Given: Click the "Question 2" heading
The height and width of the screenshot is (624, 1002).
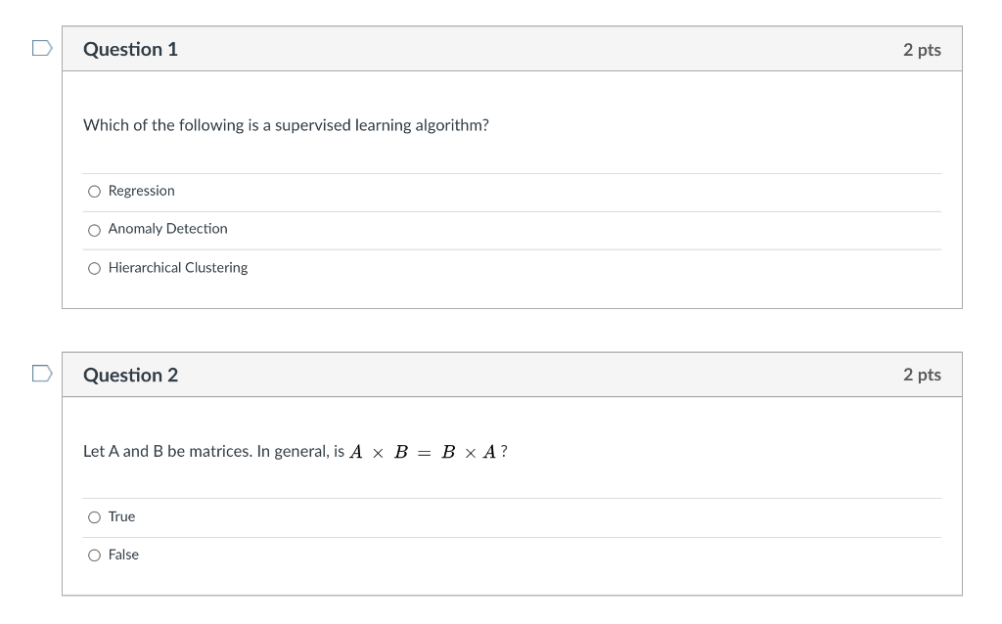Looking at the screenshot, I should [x=130, y=375].
